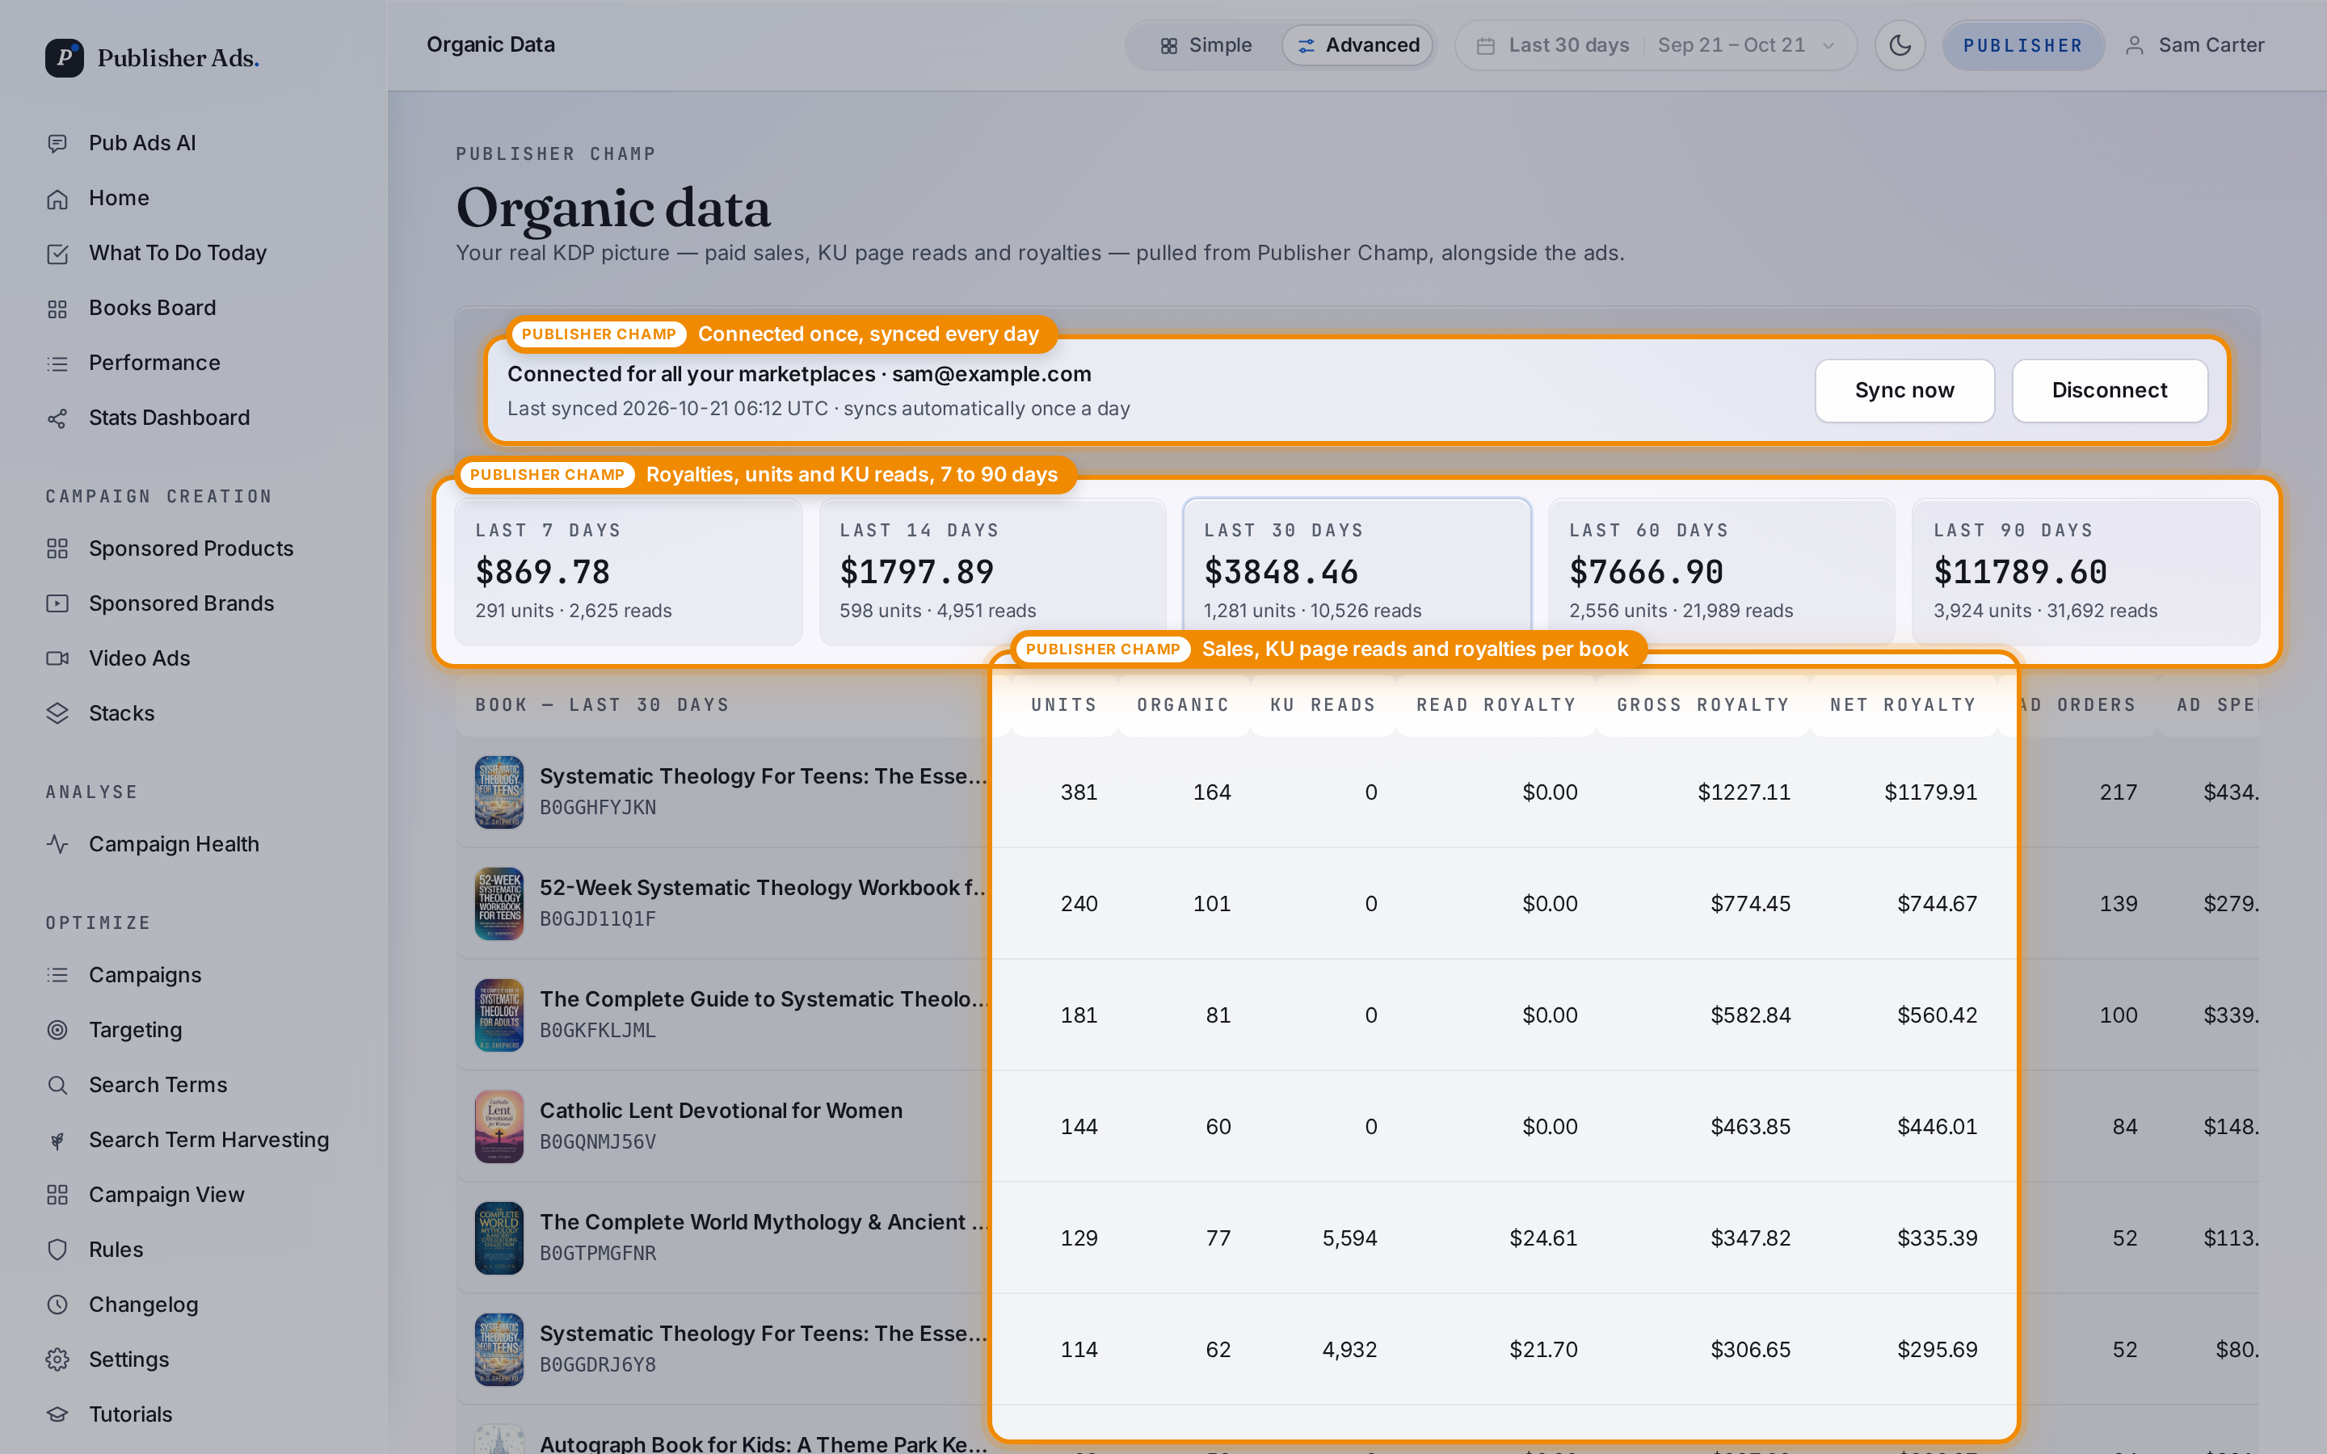Click Tutorials graduation cap icon

(x=57, y=1414)
